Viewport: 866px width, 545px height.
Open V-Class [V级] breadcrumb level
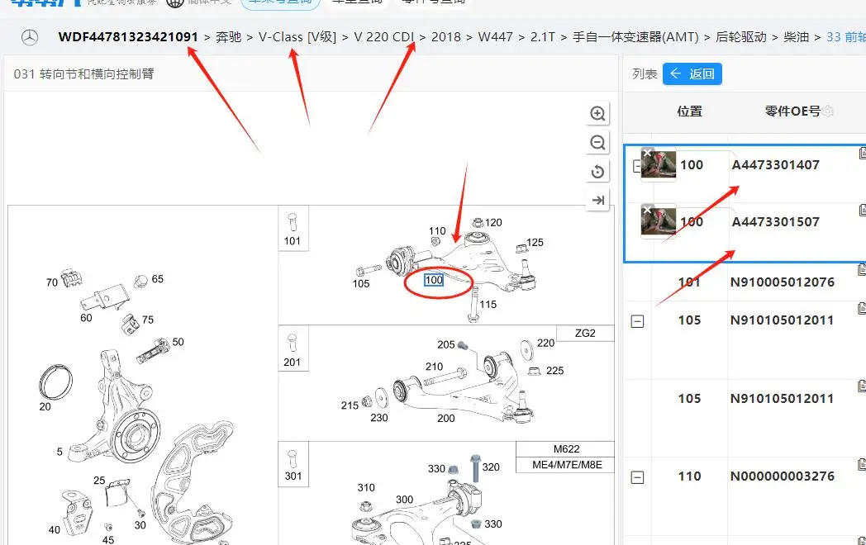297,37
